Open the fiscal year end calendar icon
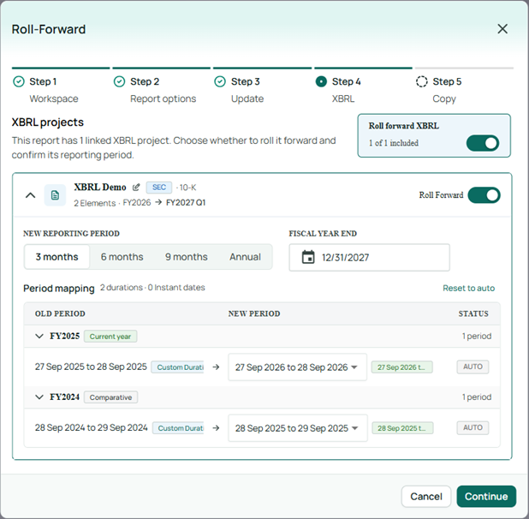Screen dimensions: 529x519 click(x=308, y=257)
